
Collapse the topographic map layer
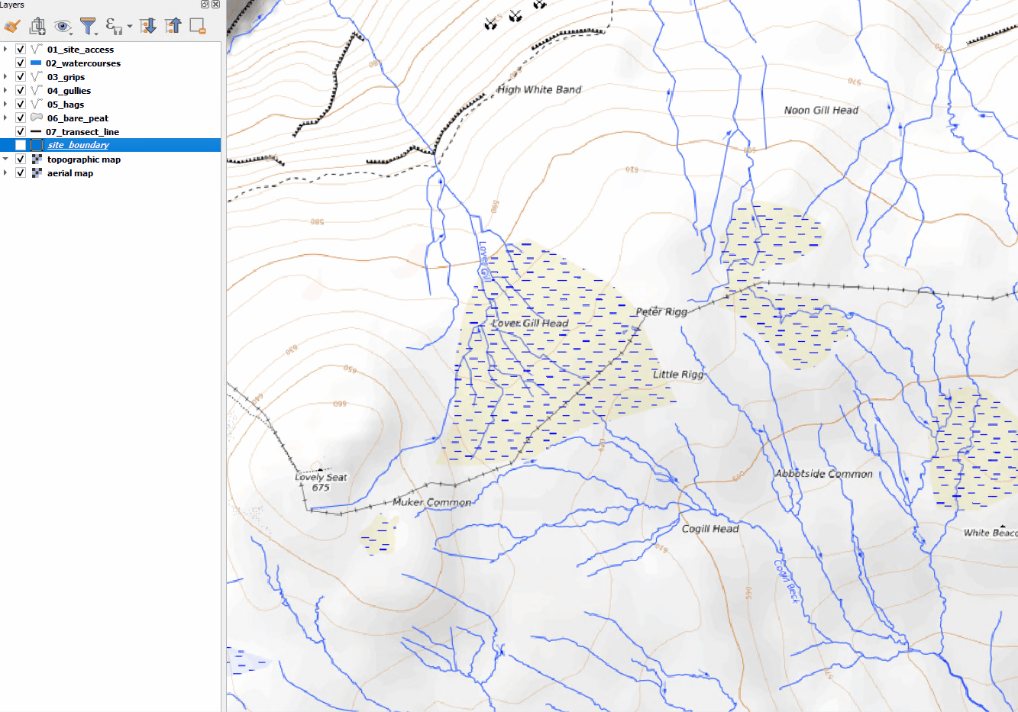(5, 159)
